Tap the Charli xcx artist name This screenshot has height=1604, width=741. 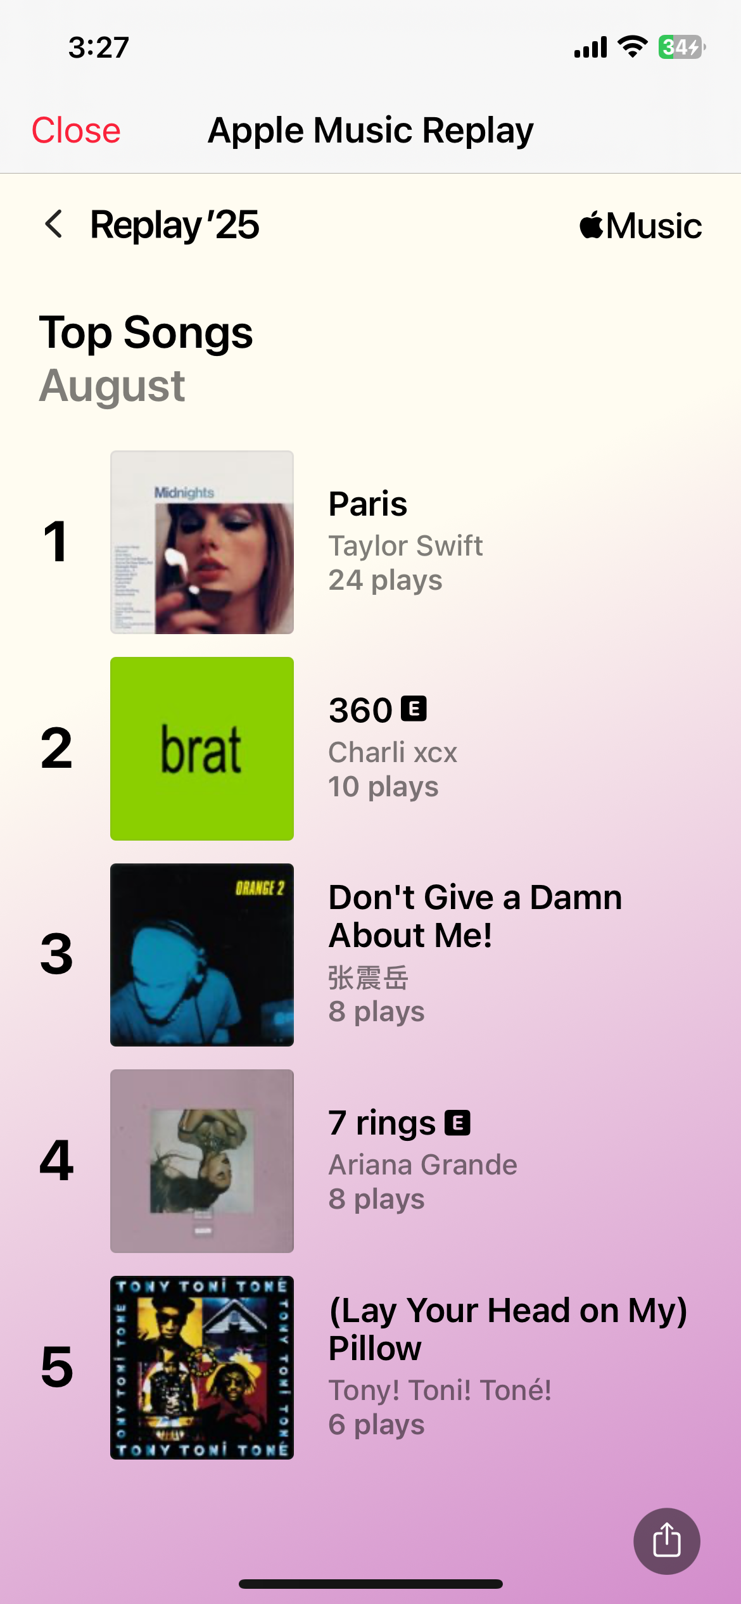[x=393, y=753]
